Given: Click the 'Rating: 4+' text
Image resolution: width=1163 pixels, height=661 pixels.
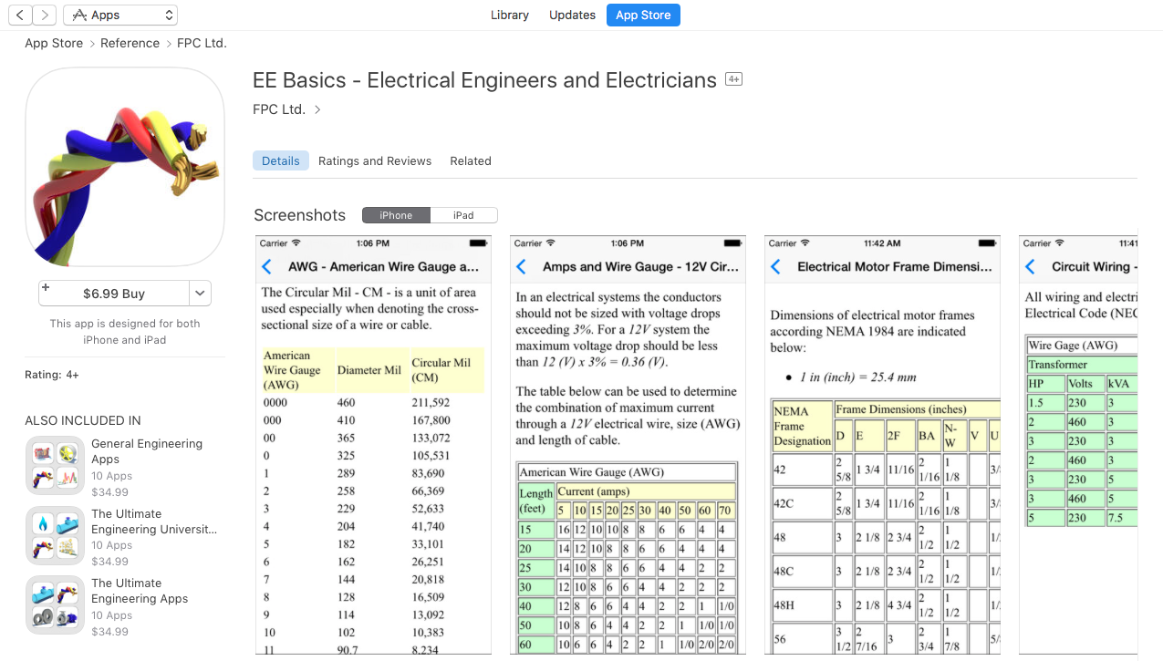Looking at the screenshot, I should tap(52, 375).
